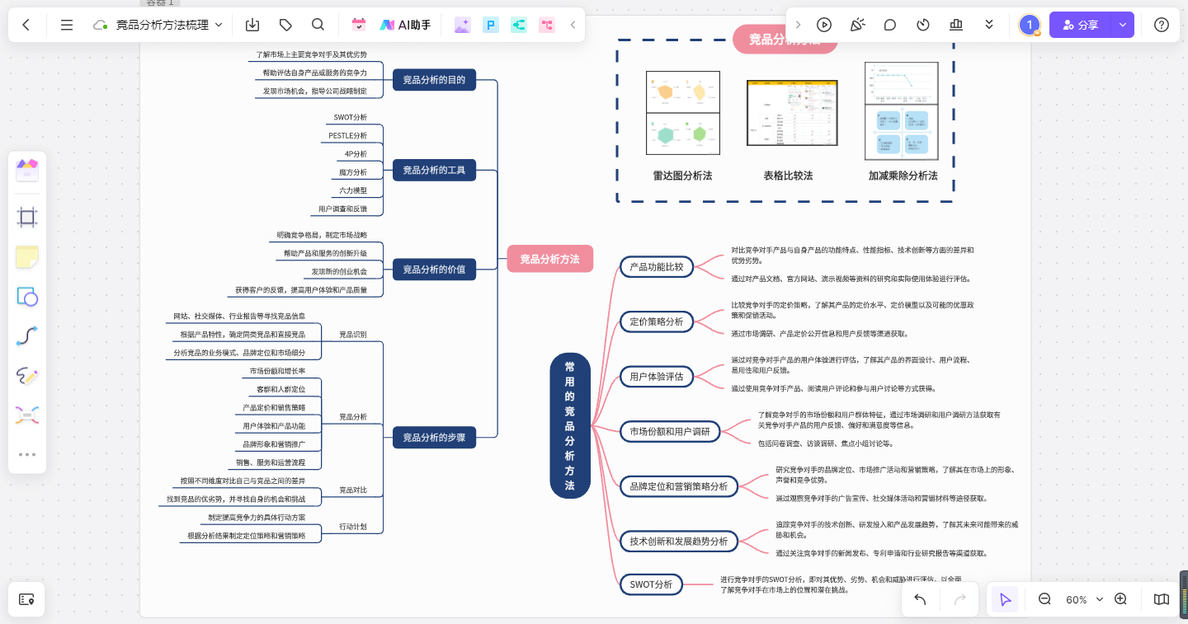Select the Shapes tool
This screenshot has height=624, width=1188.
point(27,297)
